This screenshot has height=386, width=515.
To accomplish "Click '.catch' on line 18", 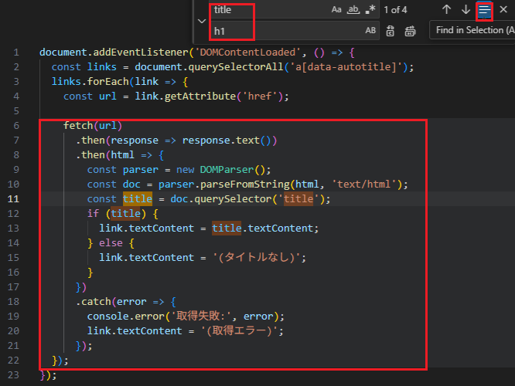I will 94,301.
